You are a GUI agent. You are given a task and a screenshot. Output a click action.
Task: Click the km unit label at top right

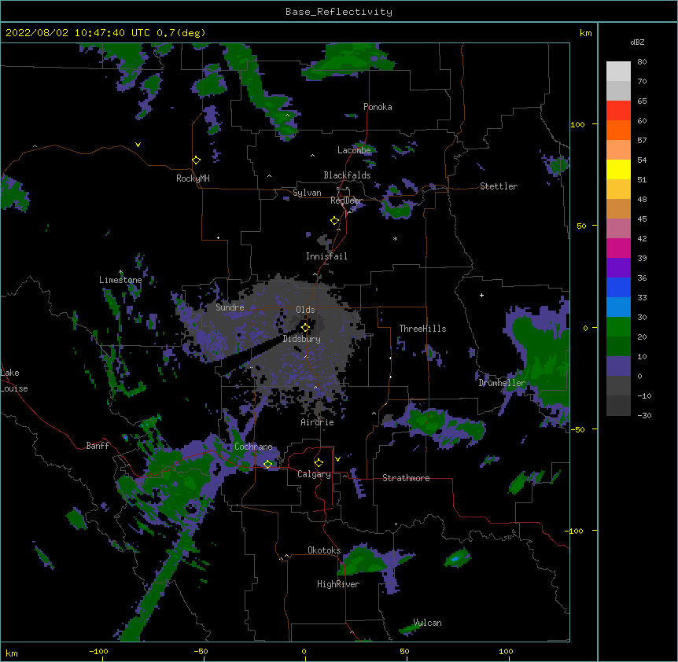(586, 33)
